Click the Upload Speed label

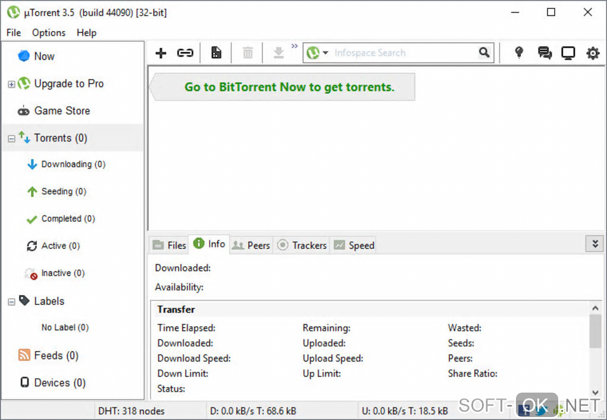click(333, 359)
